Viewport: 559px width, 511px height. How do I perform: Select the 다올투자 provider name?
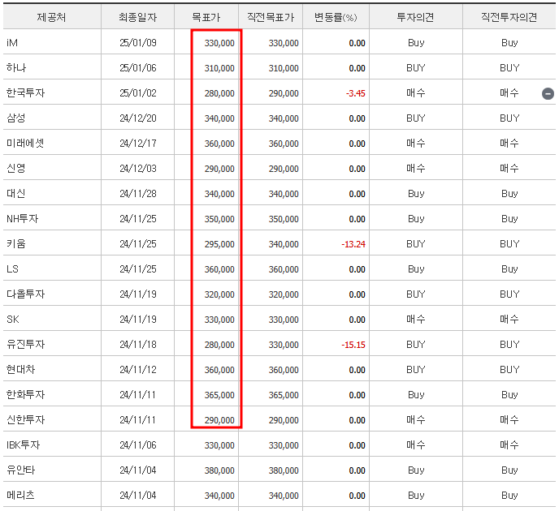(26, 294)
